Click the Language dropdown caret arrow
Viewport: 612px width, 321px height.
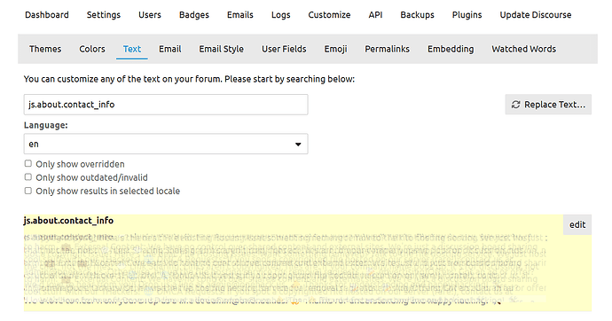click(298, 145)
